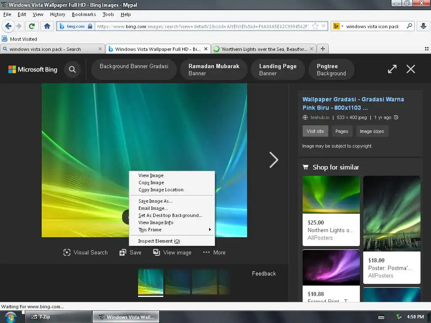The height and width of the screenshot is (323, 431).
Task: Click the Most Visited bookmarks icon
Action: pyautogui.click(x=5, y=39)
